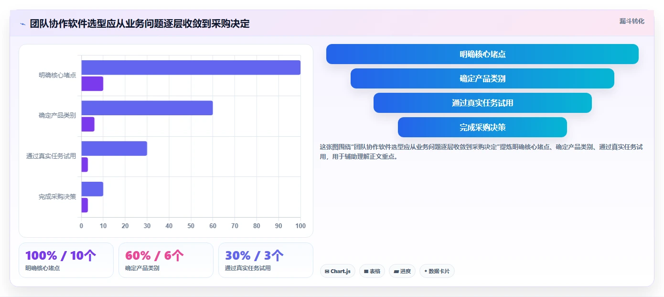The height and width of the screenshot is (297, 664).
Task: Click the 数据卡片 tag chip
Action: pyautogui.click(x=437, y=271)
